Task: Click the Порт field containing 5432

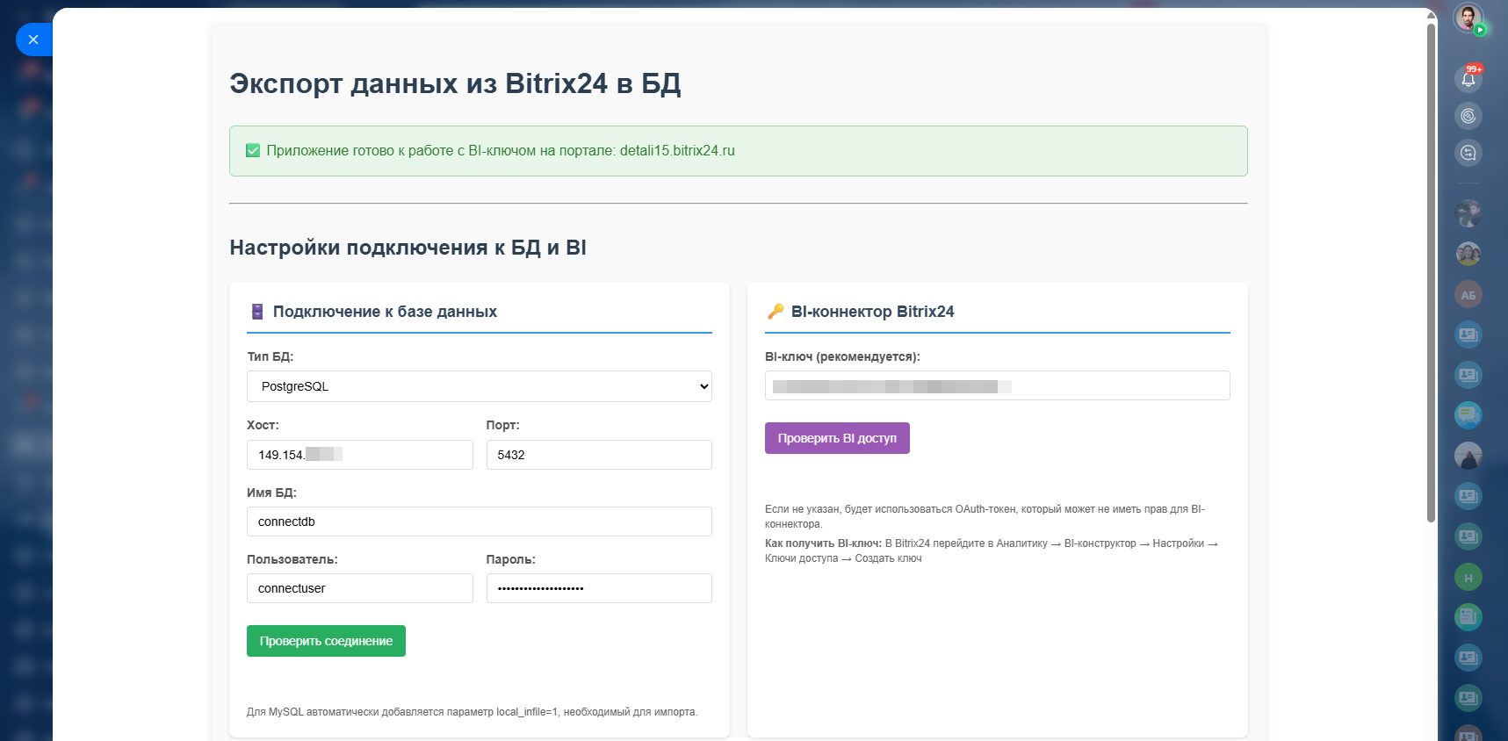Action: (x=598, y=455)
